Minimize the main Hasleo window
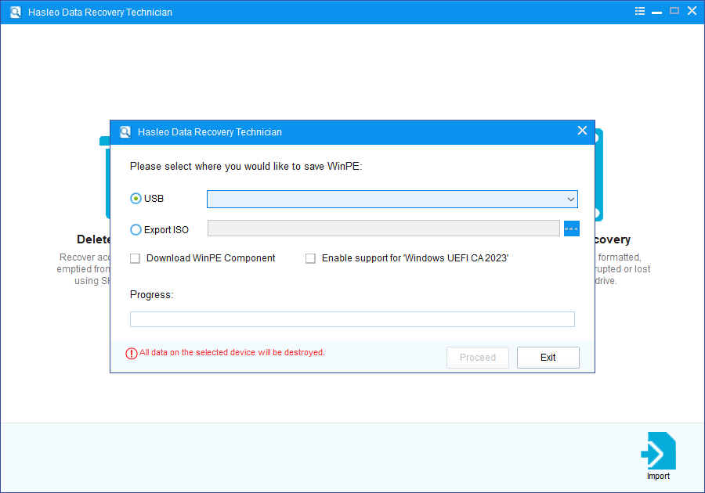Image resolution: width=705 pixels, height=493 pixels. 657,12
